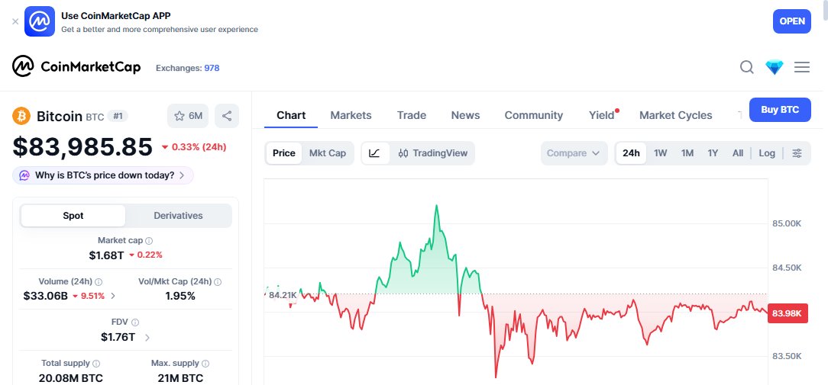Select line chart style icon
Image resolution: width=828 pixels, height=385 pixels.
tap(374, 153)
